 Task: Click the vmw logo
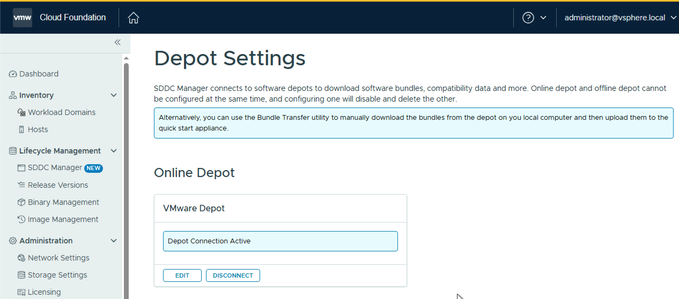[23, 18]
